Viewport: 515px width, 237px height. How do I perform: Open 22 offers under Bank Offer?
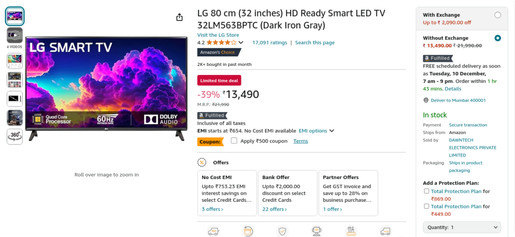[x=274, y=209]
